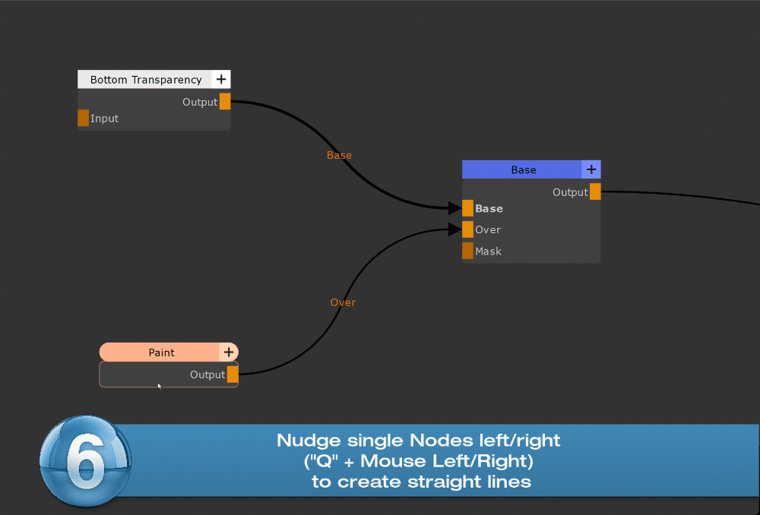Click the Mask input port on the Base node
This screenshot has width=760, height=515.
tap(467, 251)
